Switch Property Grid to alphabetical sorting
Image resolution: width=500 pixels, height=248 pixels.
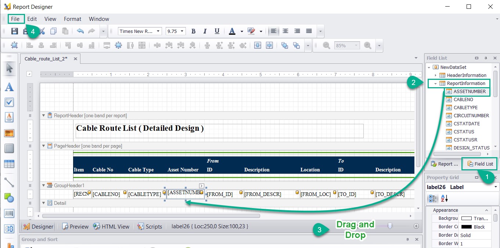pos(445,199)
